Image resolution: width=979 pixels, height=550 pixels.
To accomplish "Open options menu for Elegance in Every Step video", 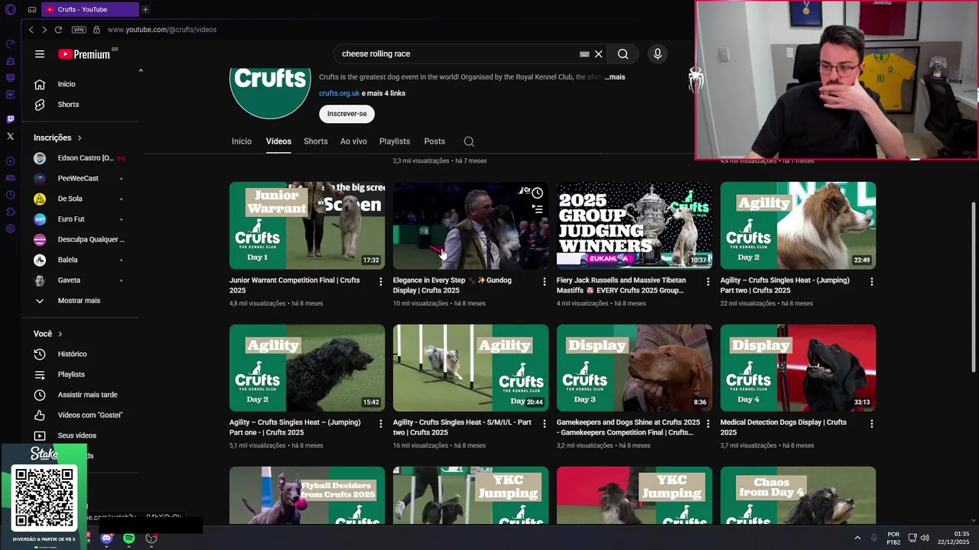I will pyautogui.click(x=545, y=282).
